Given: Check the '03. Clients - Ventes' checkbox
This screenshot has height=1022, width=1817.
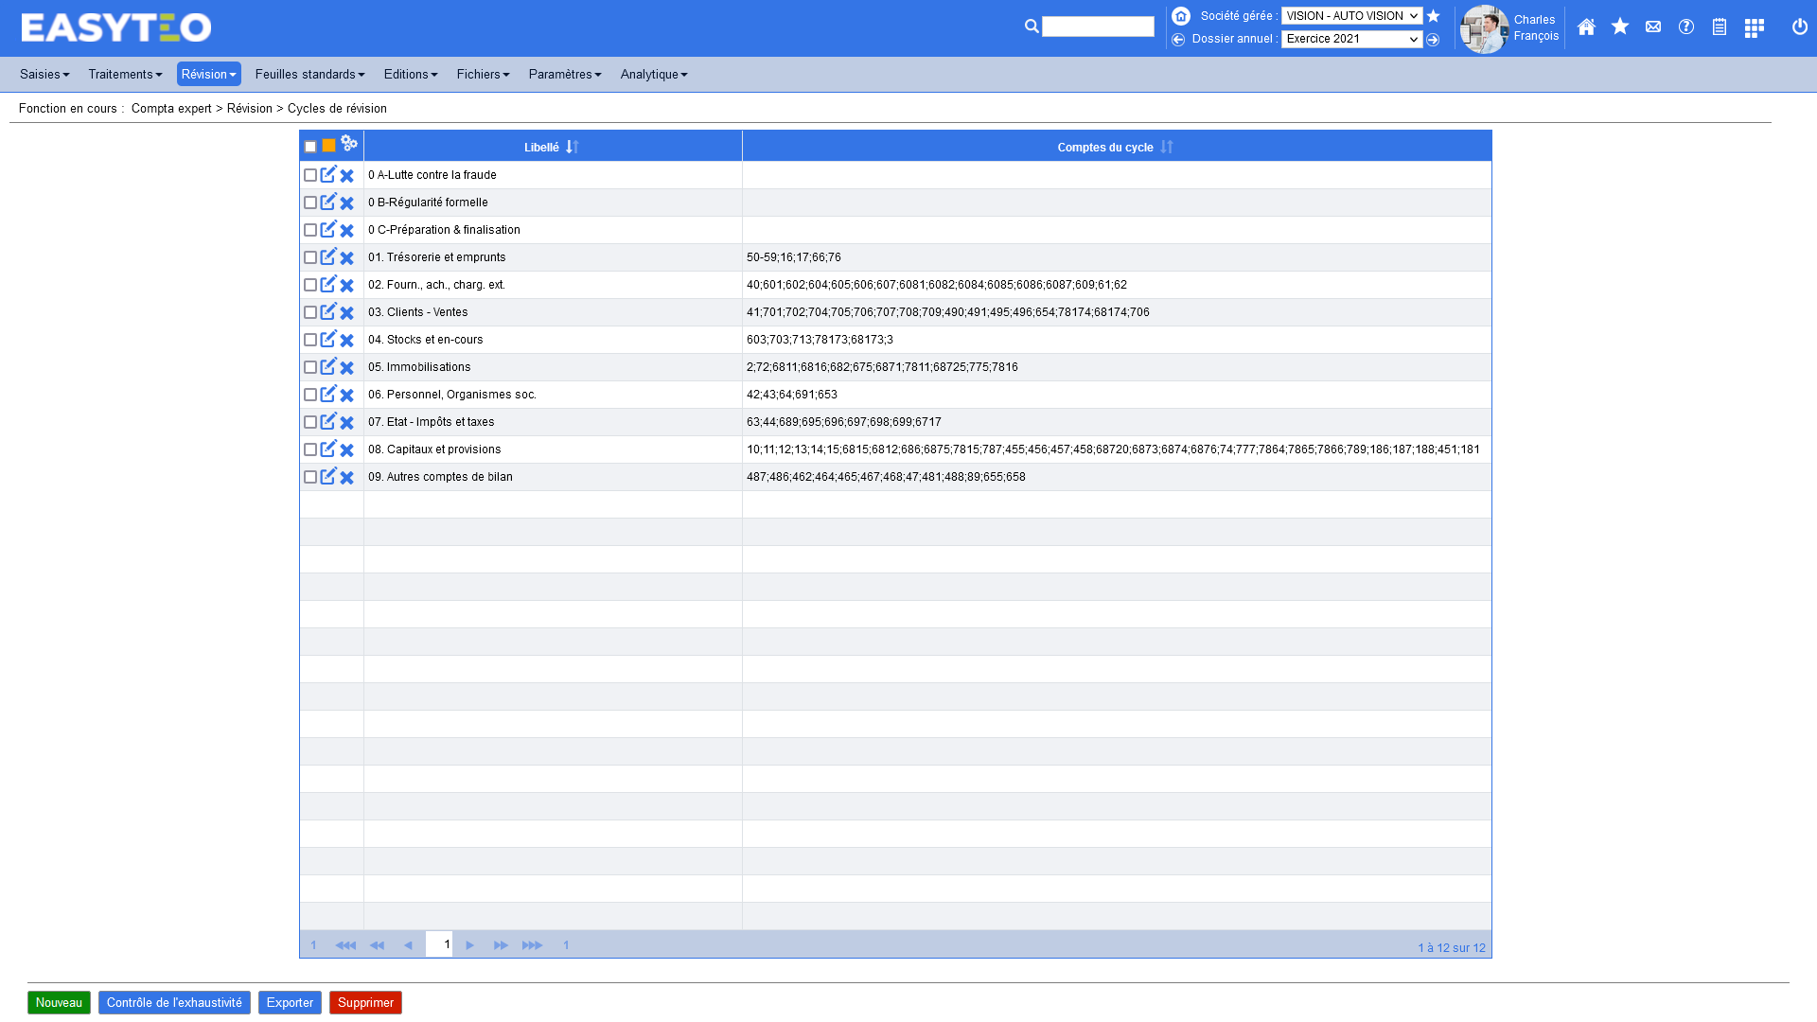Looking at the screenshot, I should pos(310,312).
